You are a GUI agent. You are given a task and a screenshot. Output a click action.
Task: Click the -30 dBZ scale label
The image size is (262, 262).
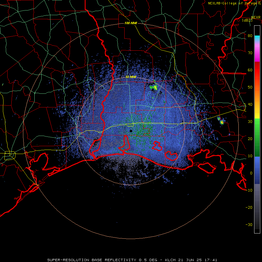point(249,225)
